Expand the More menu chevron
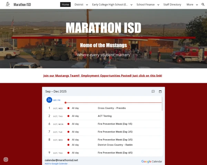Viewport: 207px width, 165px height. [x=197, y=5]
